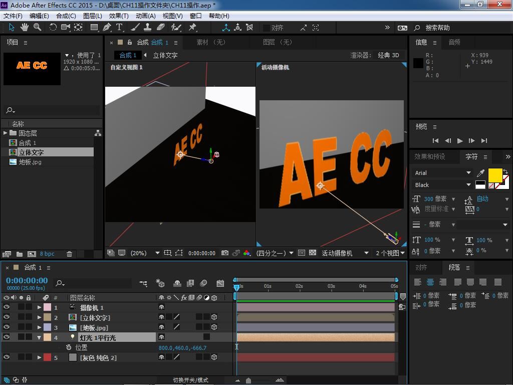
Task: Pick the Puppet Pin tool
Action: 192,28
